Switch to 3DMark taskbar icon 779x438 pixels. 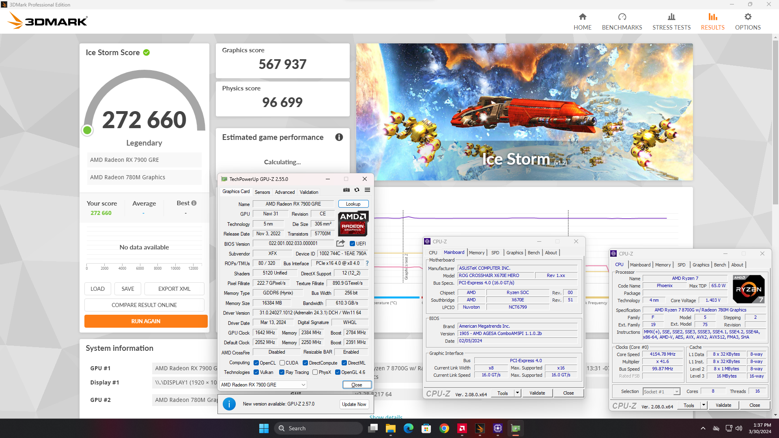pos(480,428)
